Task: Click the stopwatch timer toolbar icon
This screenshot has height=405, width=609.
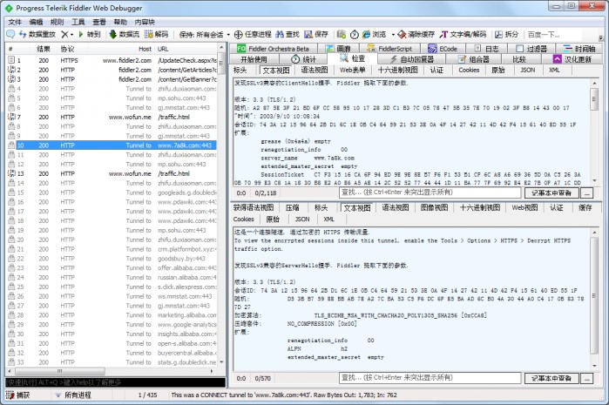Action: [355, 35]
